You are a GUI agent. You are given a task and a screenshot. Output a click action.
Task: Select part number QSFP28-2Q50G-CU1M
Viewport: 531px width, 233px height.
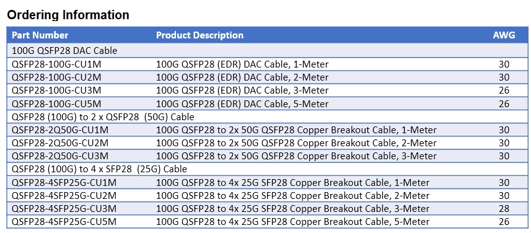click(60, 130)
